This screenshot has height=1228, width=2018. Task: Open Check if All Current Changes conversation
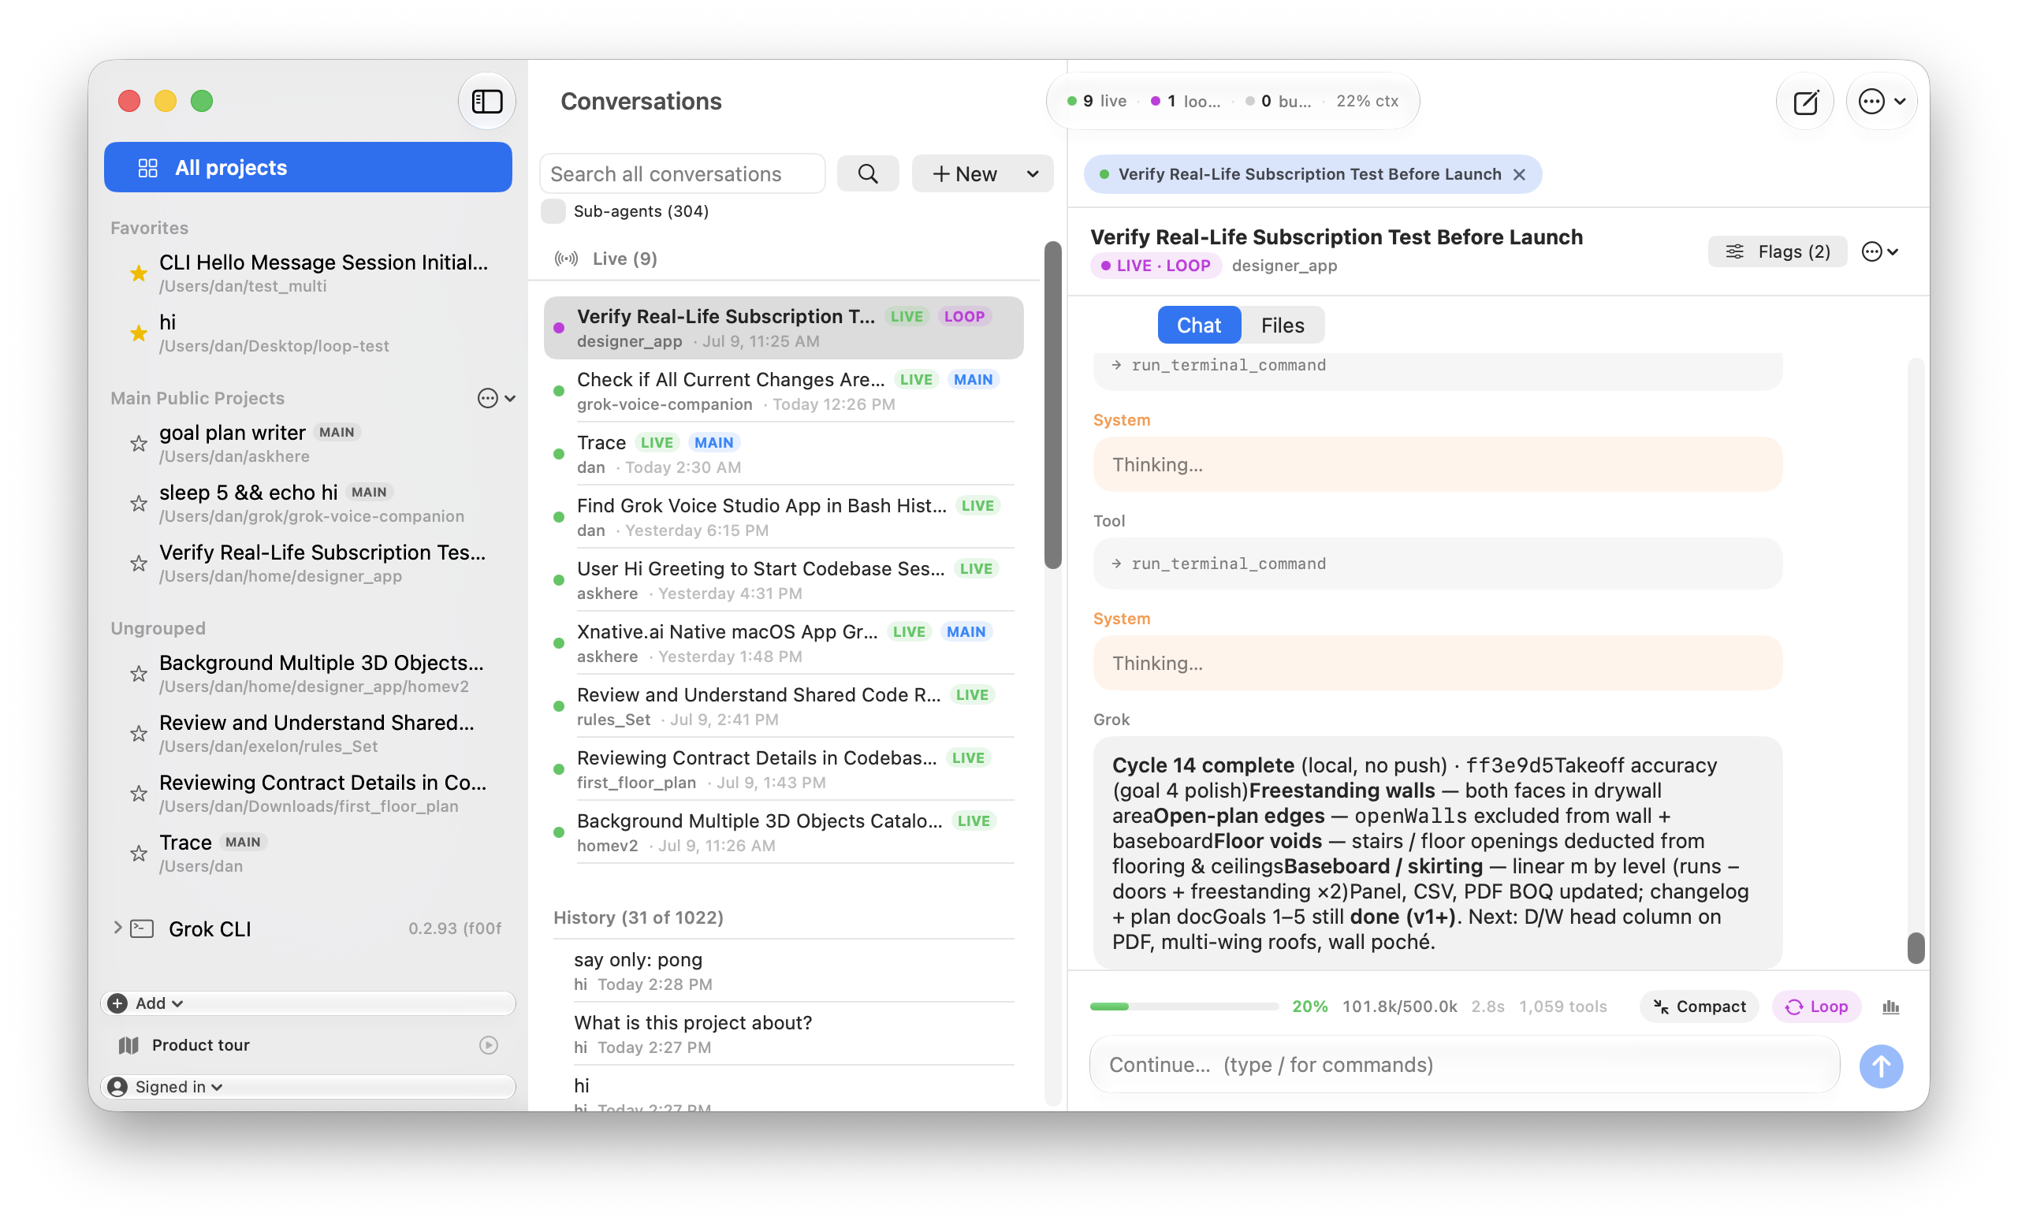click(x=784, y=391)
